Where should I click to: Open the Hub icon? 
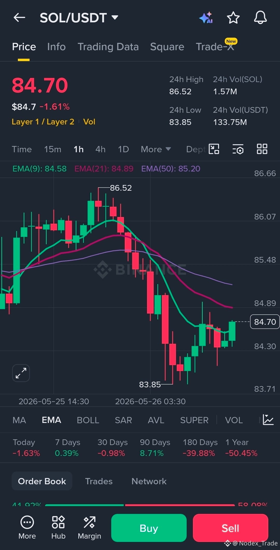(58, 527)
